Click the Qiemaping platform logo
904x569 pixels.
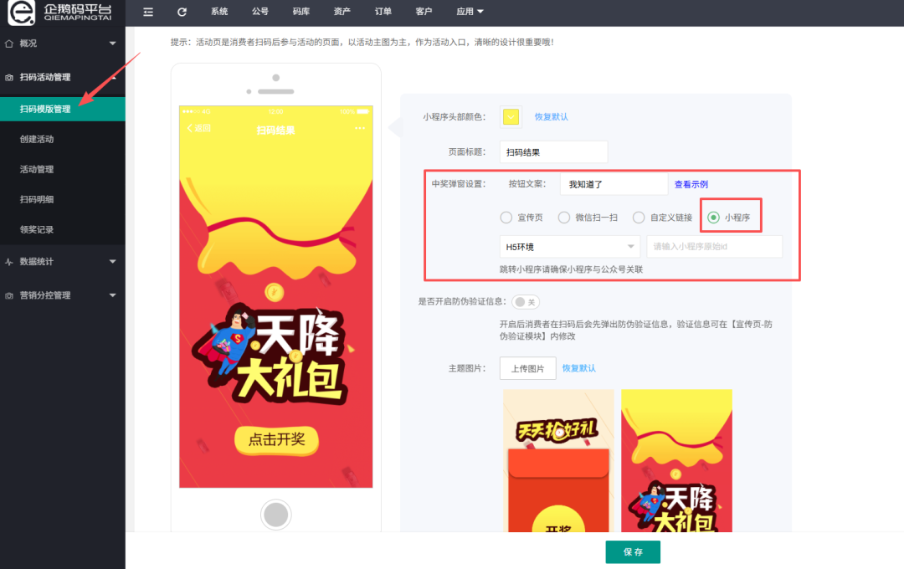tap(60, 13)
